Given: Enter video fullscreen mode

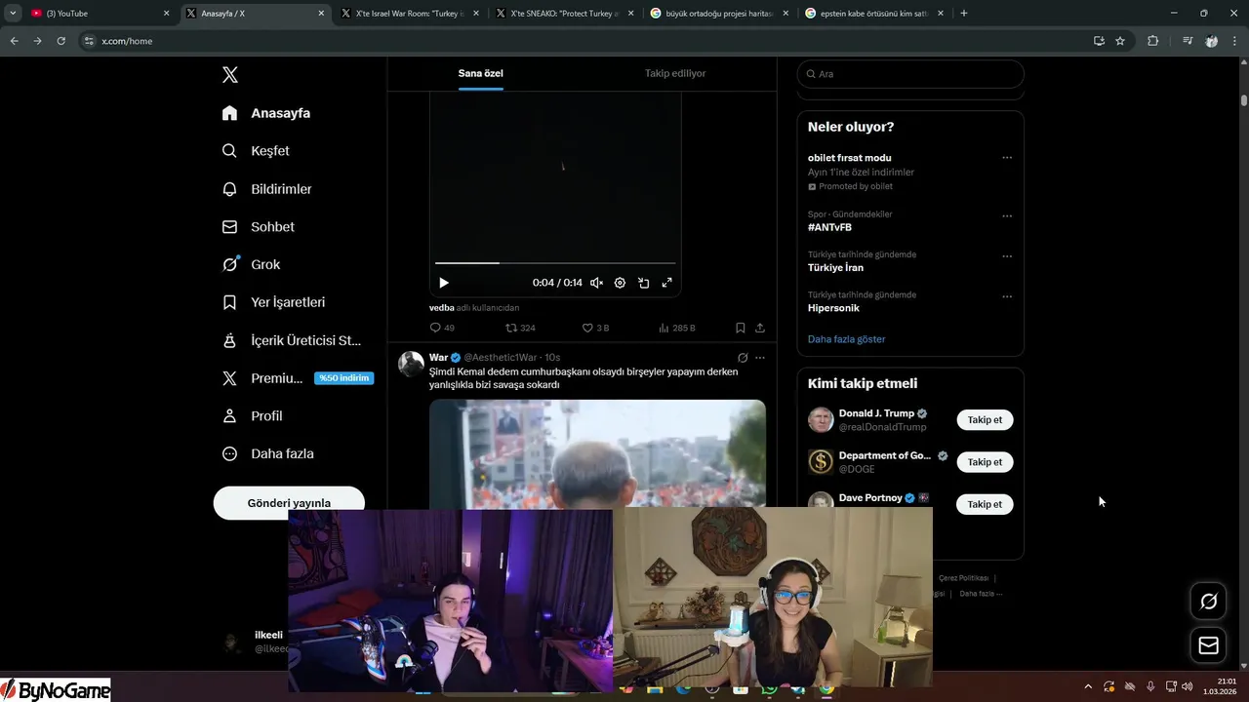Looking at the screenshot, I should (667, 283).
